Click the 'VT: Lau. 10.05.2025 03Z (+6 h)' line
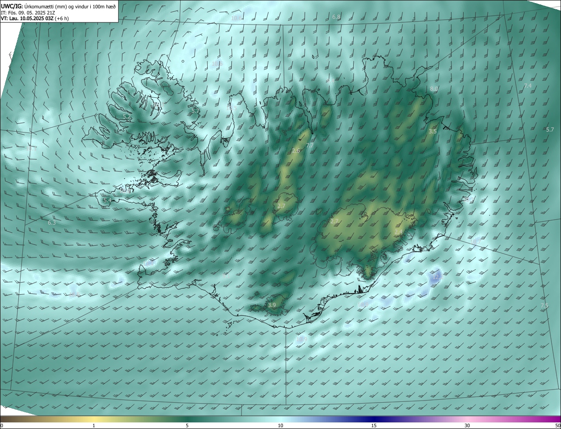The height and width of the screenshot is (429, 561). [35, 18]
